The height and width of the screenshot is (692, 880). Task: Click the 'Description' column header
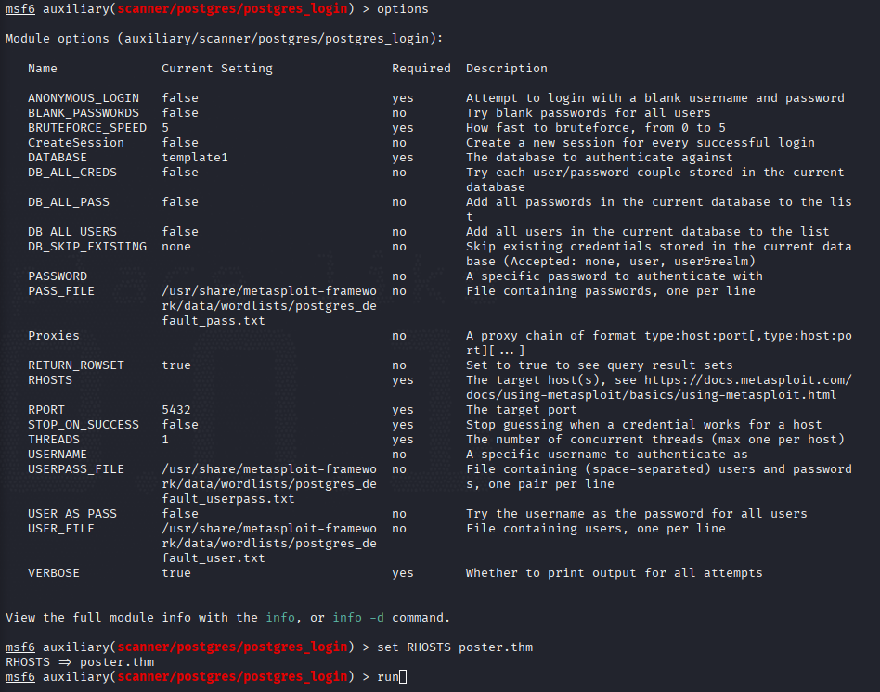click(x=506, y=69)
